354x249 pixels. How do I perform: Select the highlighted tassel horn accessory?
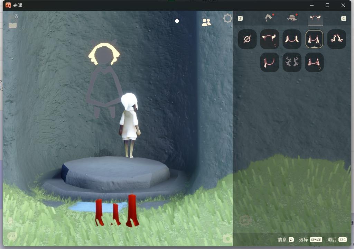(x=314, y=39)
